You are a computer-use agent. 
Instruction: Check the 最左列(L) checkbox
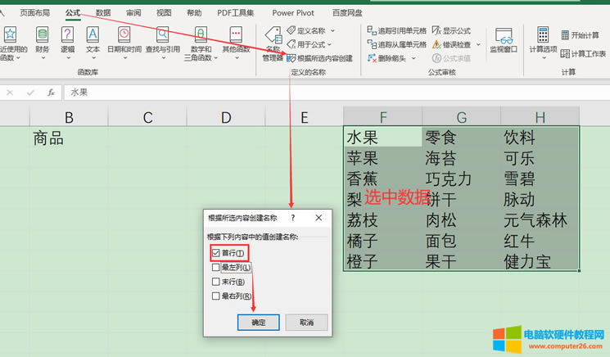216,268
